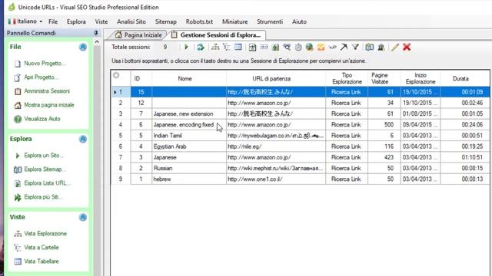Select the 'Indian Tamil' session row
The height and width of the screenshot is (276, 492).
tap(301, 136)
